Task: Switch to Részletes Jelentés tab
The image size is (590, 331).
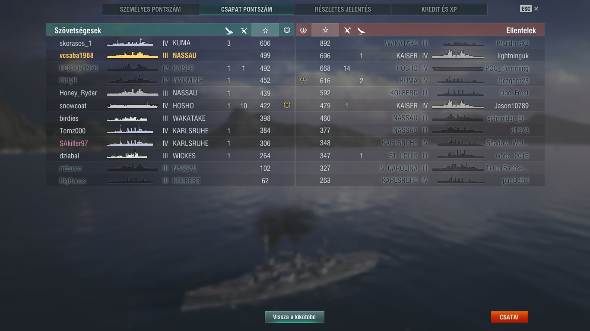Action: tap(343, 9)
